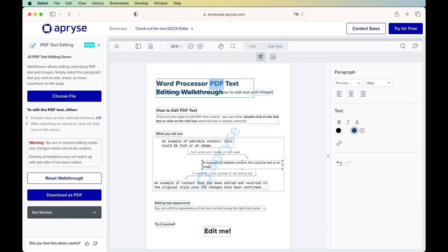Click the Choose File button
448x252 pixels.
64,96
